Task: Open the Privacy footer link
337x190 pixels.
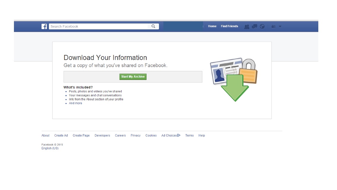Action: pos(136,135)
